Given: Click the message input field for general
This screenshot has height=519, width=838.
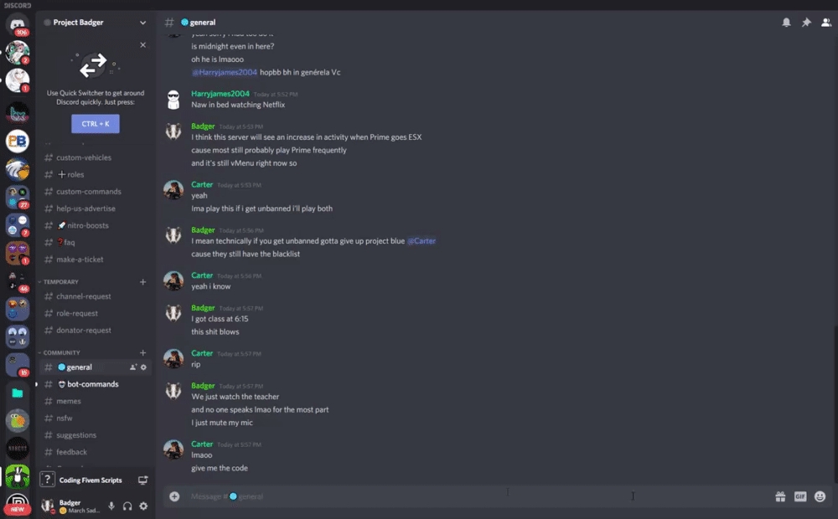Looking at the screenshot, I should point(469,496).
